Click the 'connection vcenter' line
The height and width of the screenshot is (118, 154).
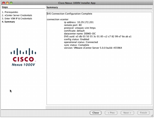pyautogui.click(x=58, y=19)
